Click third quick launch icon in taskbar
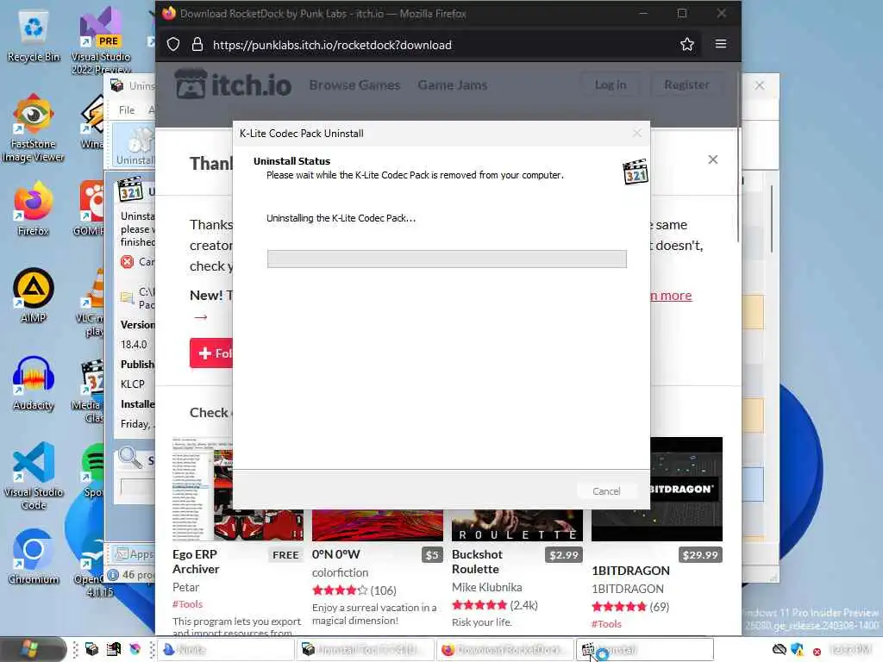This screenshot has height=662, width=883. coord(135,650)
